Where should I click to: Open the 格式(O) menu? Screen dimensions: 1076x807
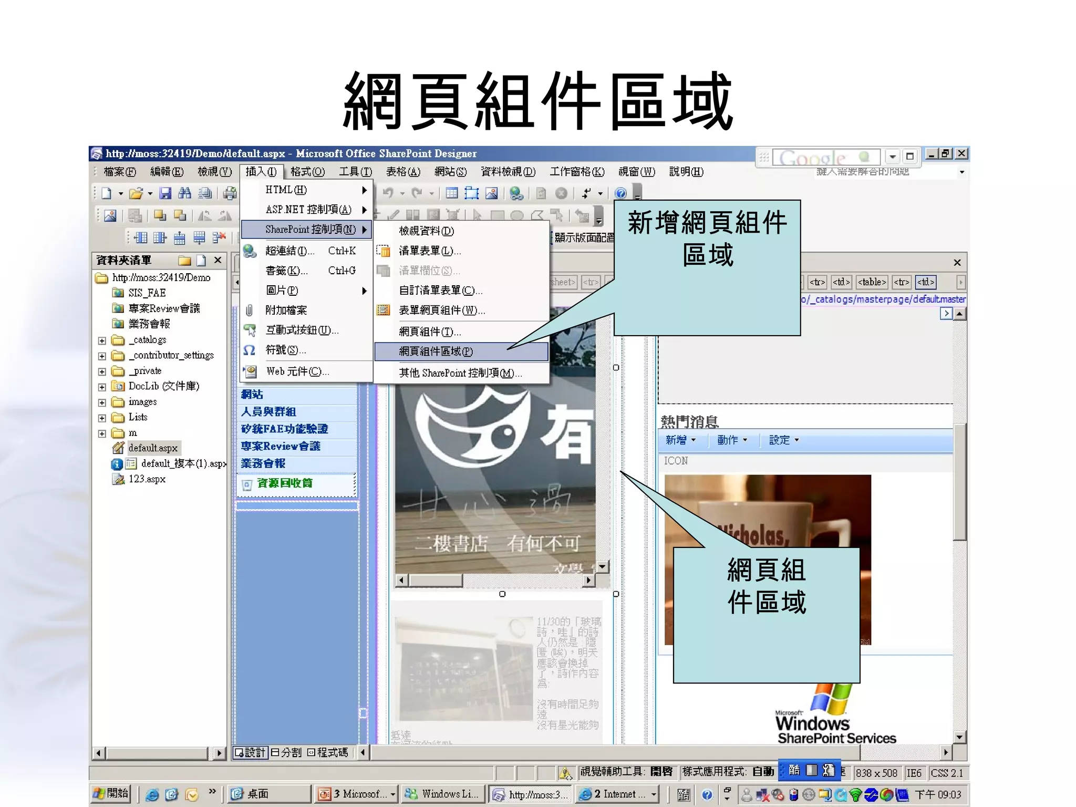tap(307, 172)
